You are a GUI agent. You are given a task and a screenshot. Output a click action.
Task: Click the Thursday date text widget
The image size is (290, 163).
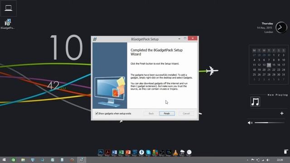(267, 24)
